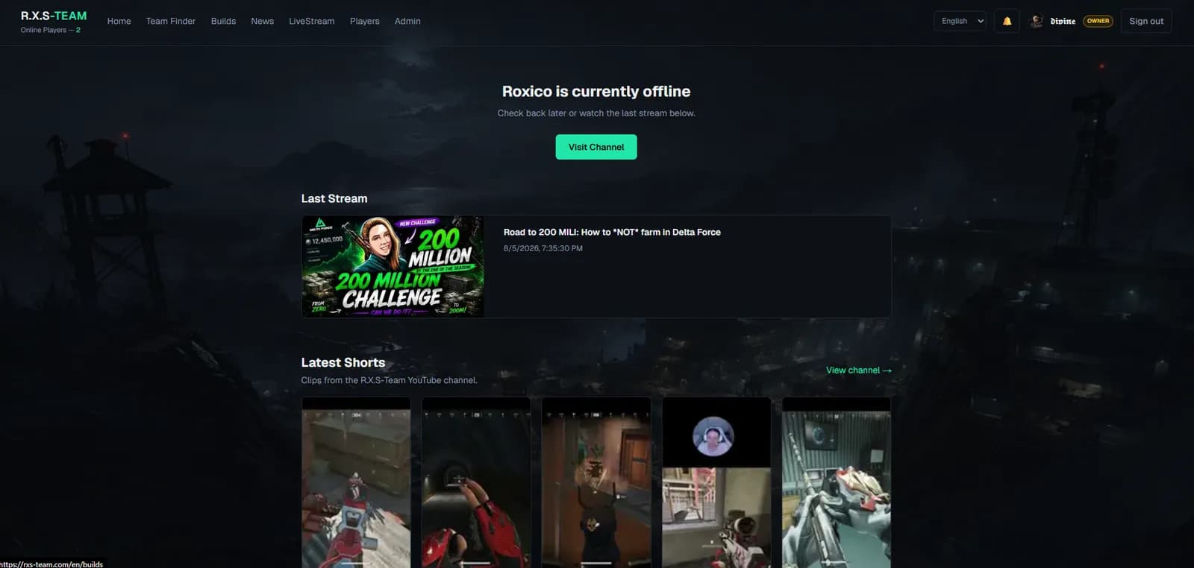The height and width of the screenshot is (568, 1194).
Task: Click the Last Stream heading
Action: 334,198
